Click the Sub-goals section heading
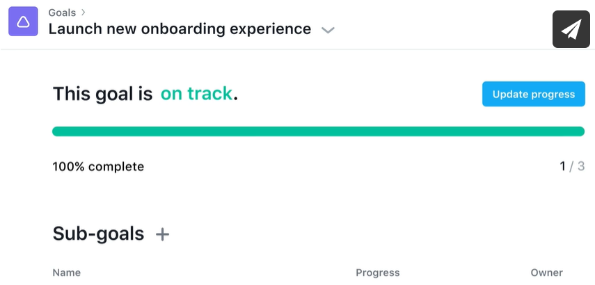The image size is (595, 285). tap(98, 234)
